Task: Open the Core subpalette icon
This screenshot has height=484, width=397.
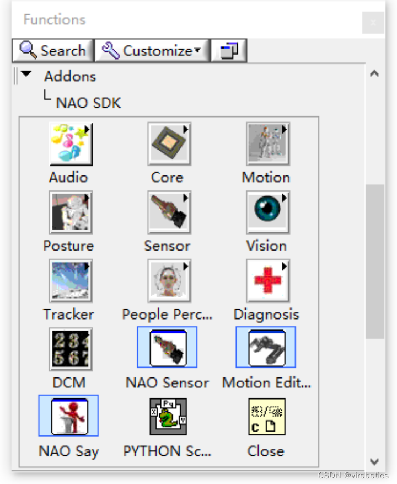Action: point(169,144)
